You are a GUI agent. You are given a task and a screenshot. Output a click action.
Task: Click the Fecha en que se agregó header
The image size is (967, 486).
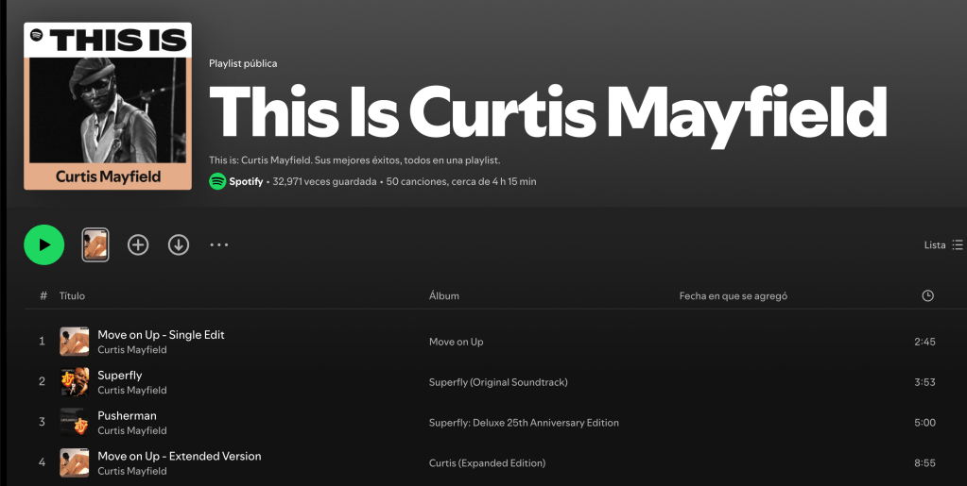[x=733, y=295]
